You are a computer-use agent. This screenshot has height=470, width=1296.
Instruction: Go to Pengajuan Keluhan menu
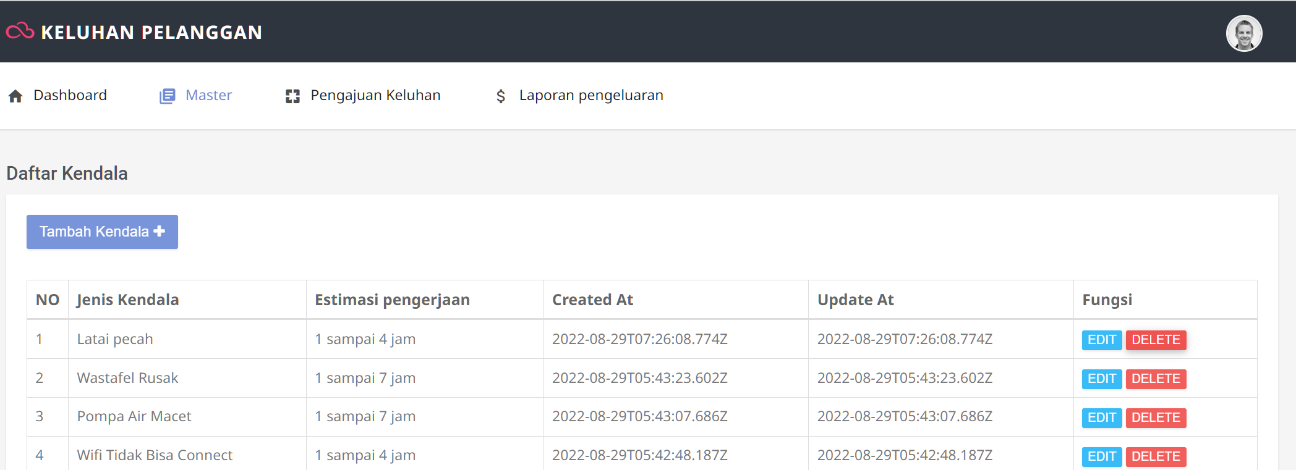click(363, 95)
